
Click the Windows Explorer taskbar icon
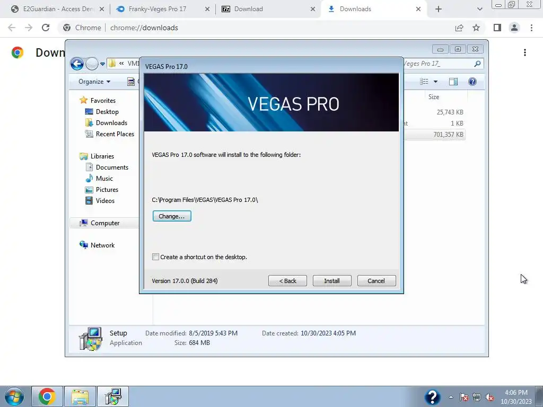(80, 396)
